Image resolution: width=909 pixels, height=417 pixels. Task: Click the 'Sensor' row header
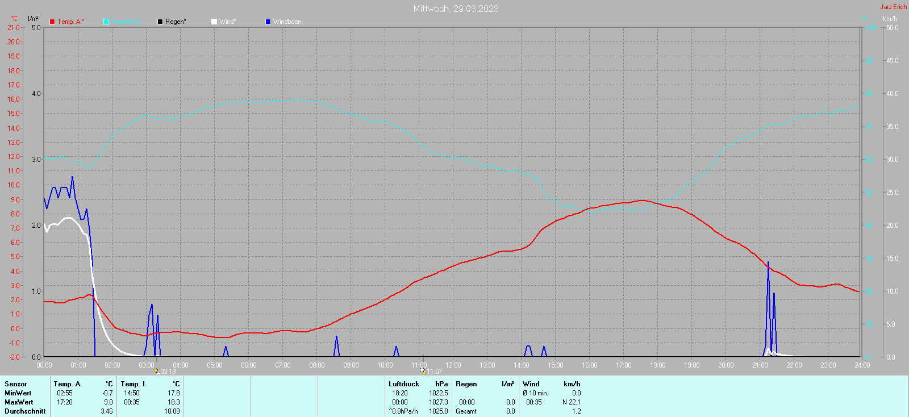tap(16, 384)
